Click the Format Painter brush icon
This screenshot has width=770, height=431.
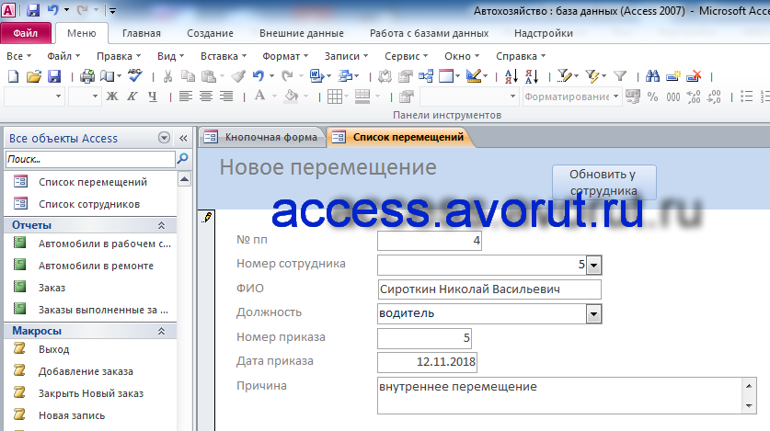[x=238, y=76]
